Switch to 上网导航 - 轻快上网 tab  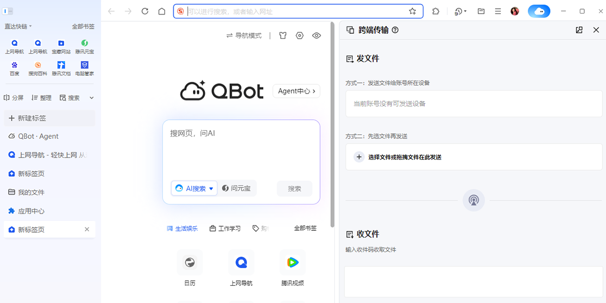(x=49, y=155)
